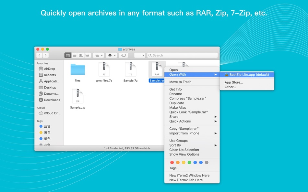
Task: Open Desktop in the sidebar
Action: [48, 87]
